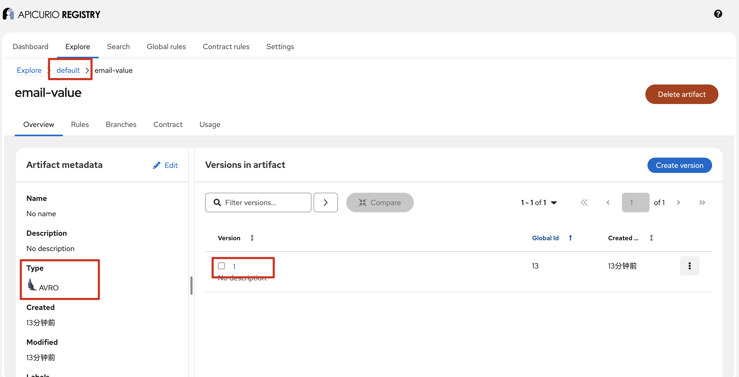739x377 pixels.
Task: Click the No name value
Action: click(x=41, y=214)
